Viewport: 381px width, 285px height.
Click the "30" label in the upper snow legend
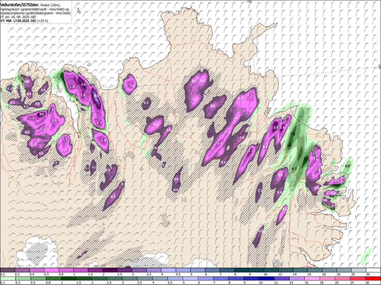point(368,274)
